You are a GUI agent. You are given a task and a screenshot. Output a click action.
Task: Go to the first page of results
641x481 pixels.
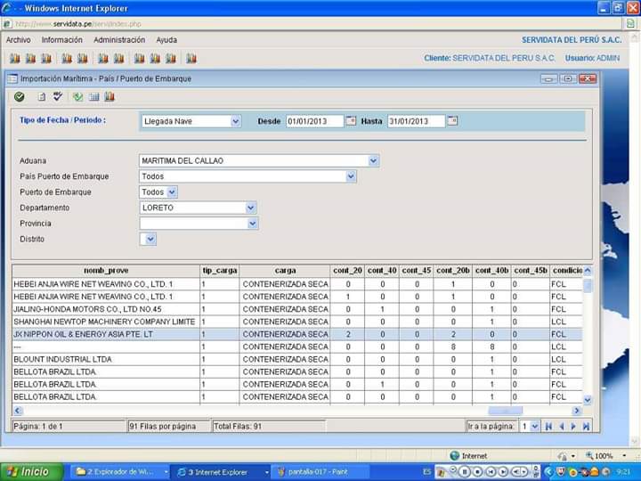point(548,427)
